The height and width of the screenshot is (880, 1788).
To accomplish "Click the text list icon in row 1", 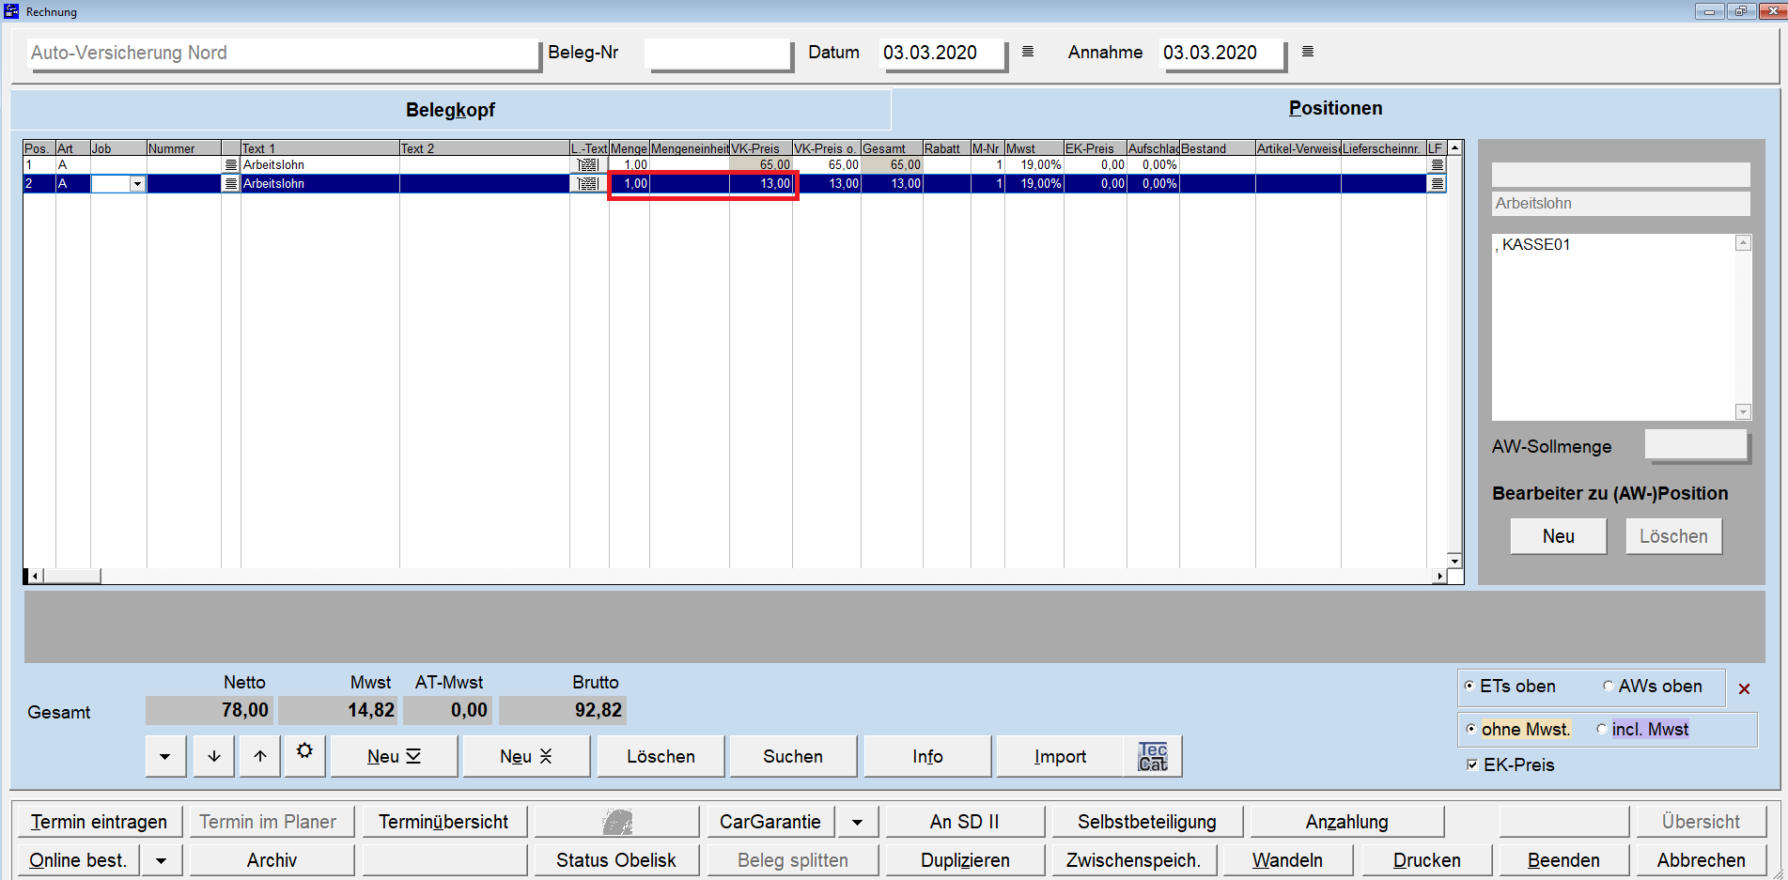I will (231, 165).
